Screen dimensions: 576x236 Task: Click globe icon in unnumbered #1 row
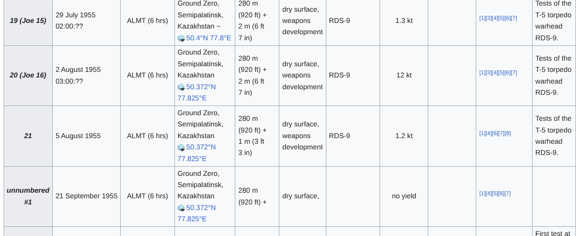coord(181,208)
